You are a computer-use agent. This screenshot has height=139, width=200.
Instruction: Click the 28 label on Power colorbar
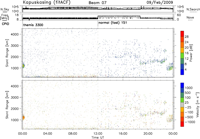[186, 37]
